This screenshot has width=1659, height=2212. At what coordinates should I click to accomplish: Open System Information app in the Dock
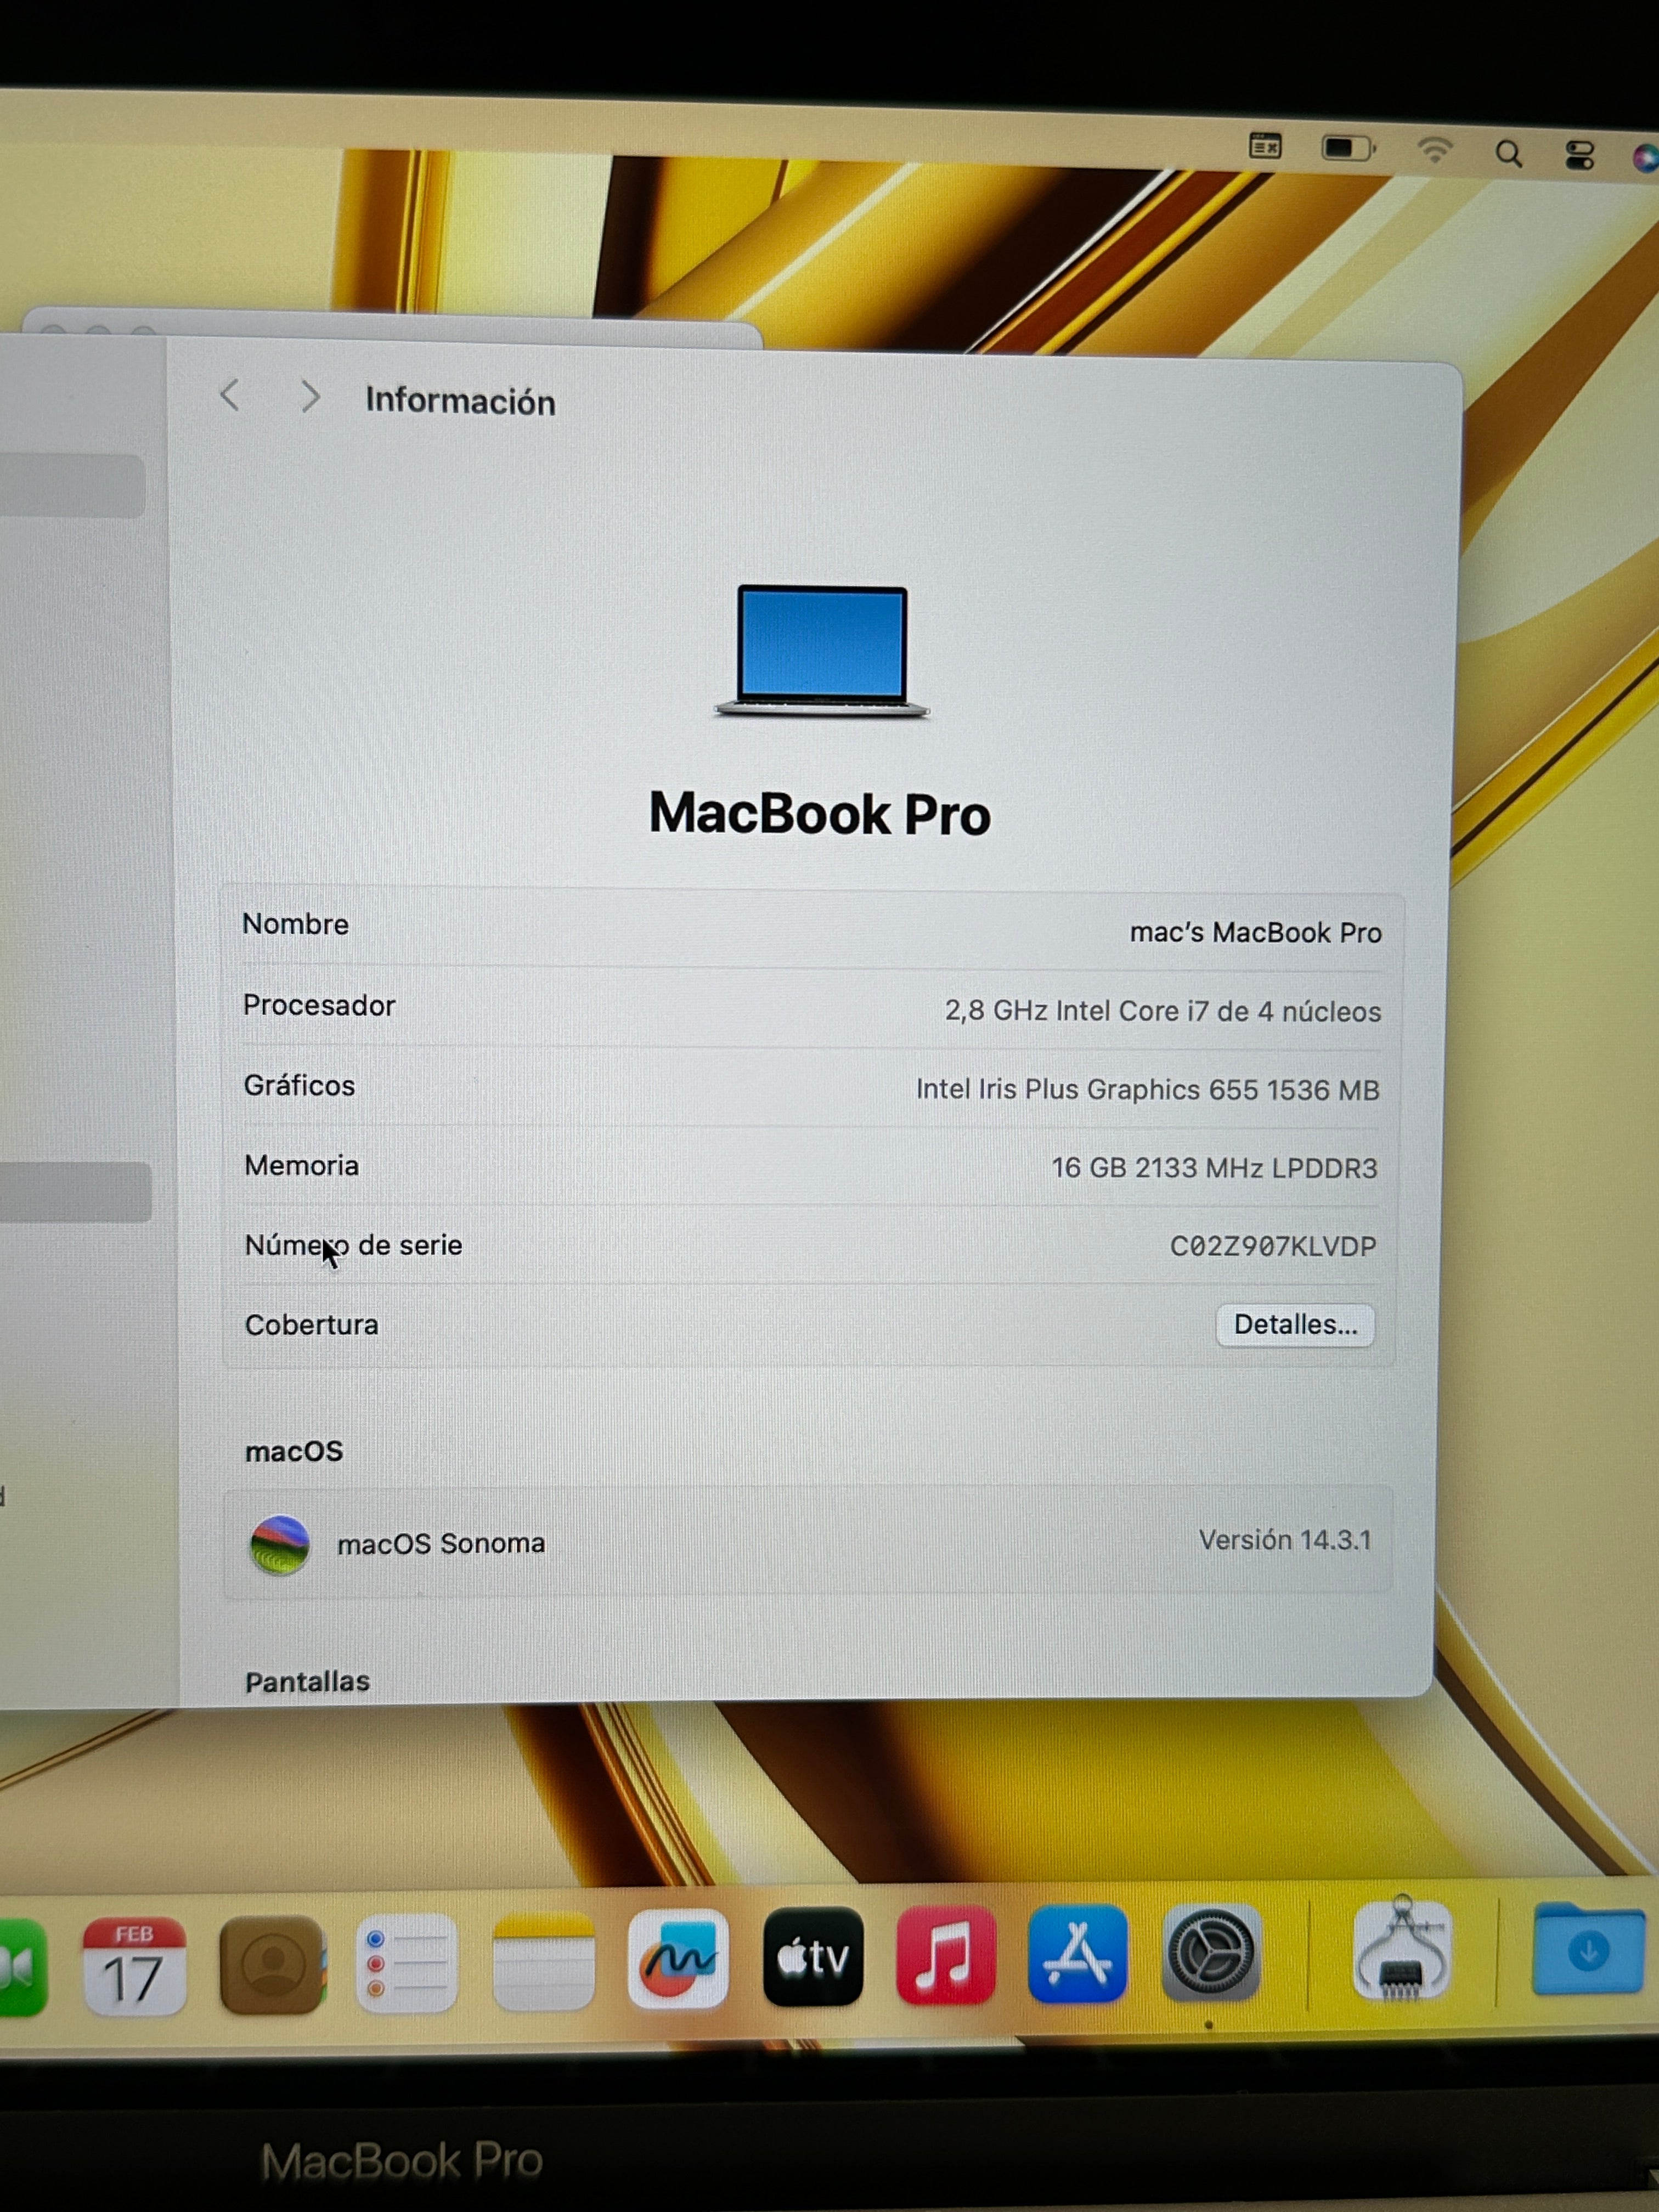tap(1402, 1950)
